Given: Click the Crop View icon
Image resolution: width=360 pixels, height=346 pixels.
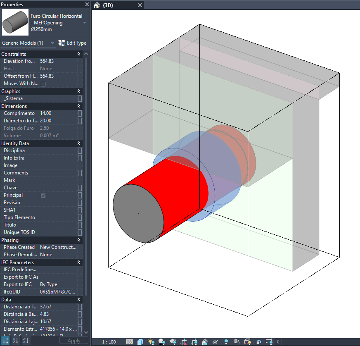Looking at the screenshot, I should coord(183,342).
